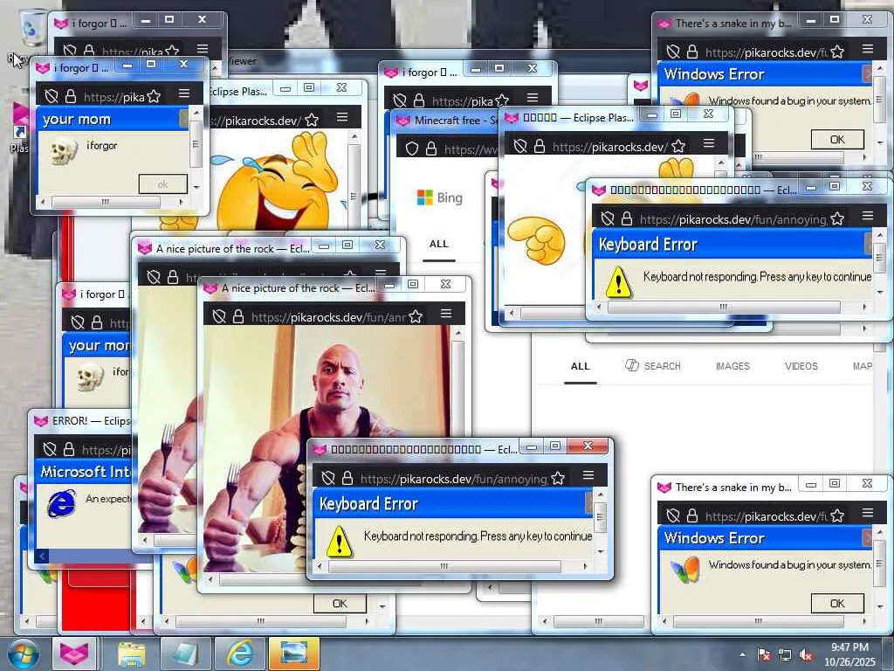Switch to SEARCH tab on Bing page
This screenshot has height=671, width=894.
653,366
